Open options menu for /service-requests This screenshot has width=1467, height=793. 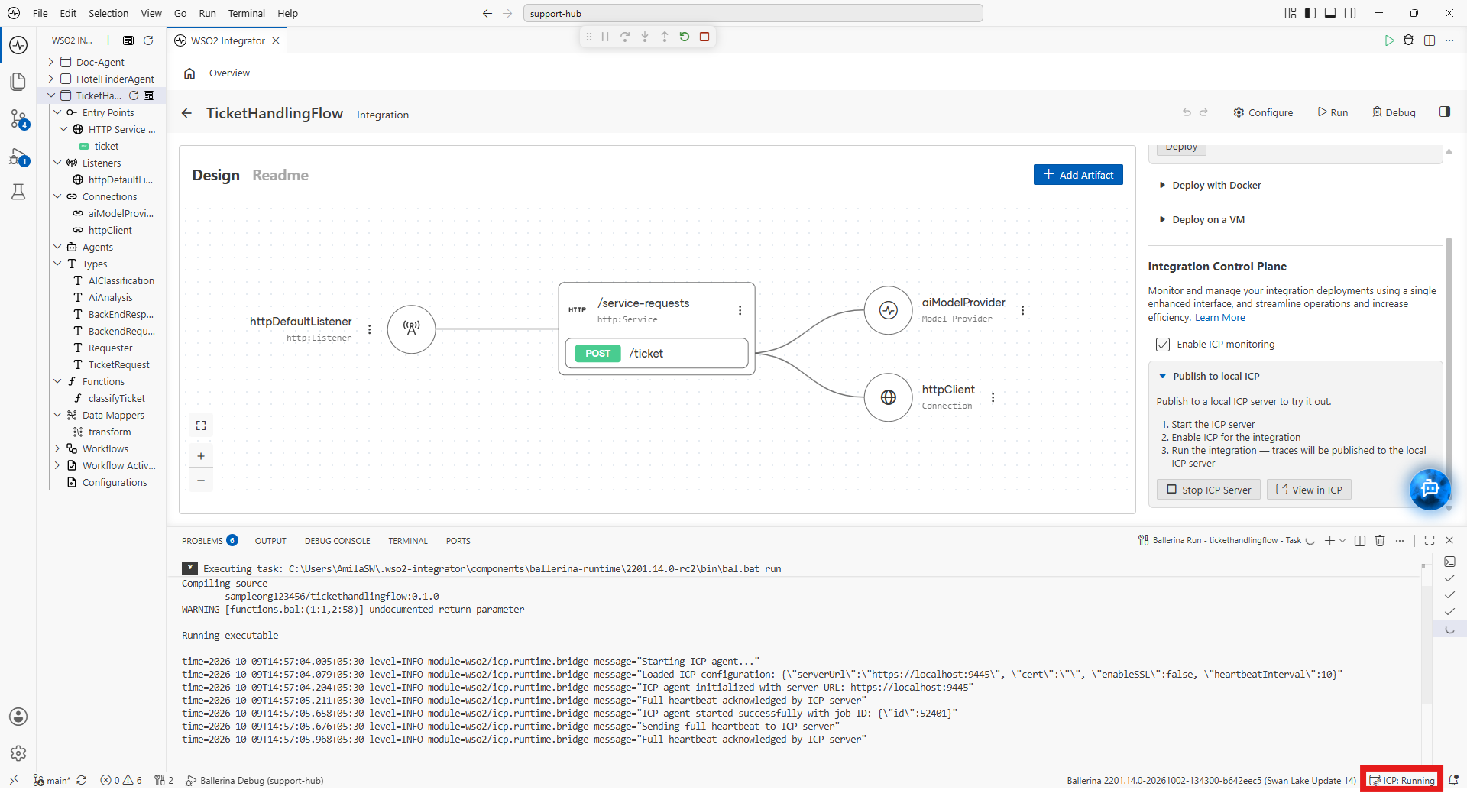coord(740,310)
